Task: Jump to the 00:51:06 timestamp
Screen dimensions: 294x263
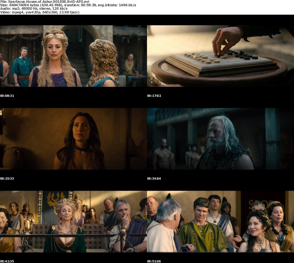Action: coord(154,261)
